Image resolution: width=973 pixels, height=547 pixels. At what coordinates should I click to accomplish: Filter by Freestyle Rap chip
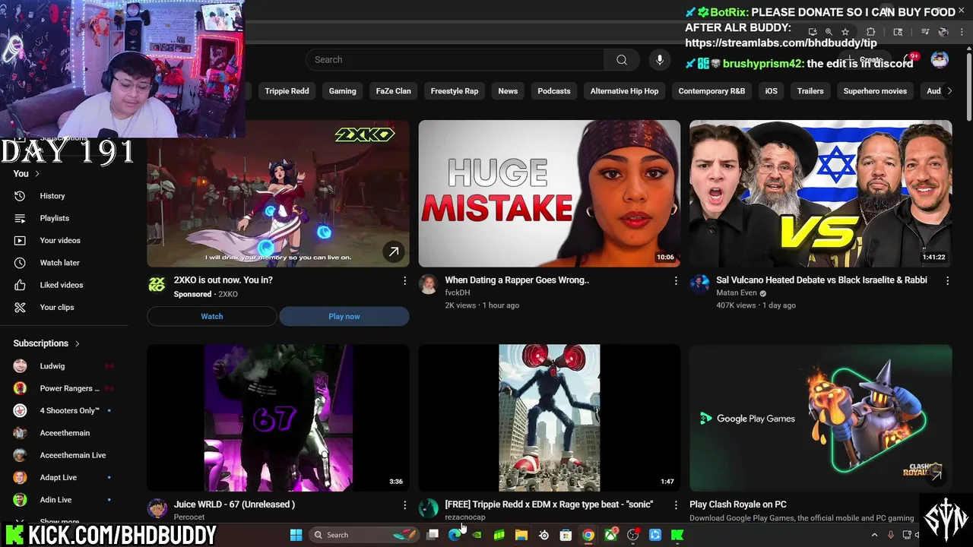coord(455,91)
